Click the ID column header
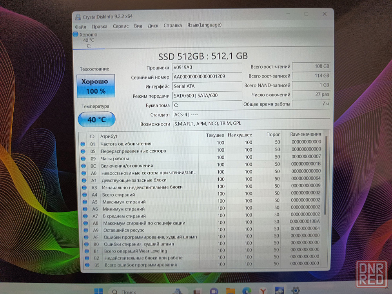The image size is (392, 294). pos(92,136)
